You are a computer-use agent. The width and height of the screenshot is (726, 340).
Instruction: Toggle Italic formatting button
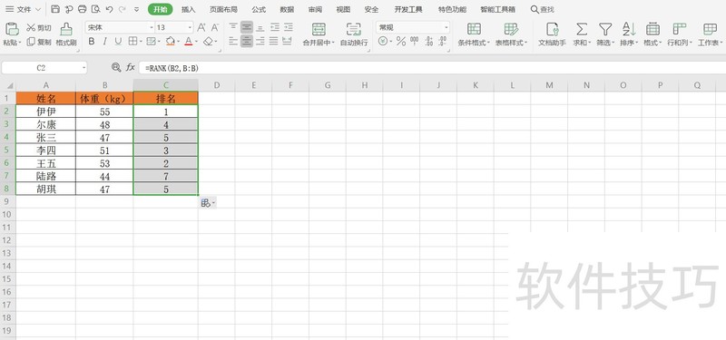point(104,42)
